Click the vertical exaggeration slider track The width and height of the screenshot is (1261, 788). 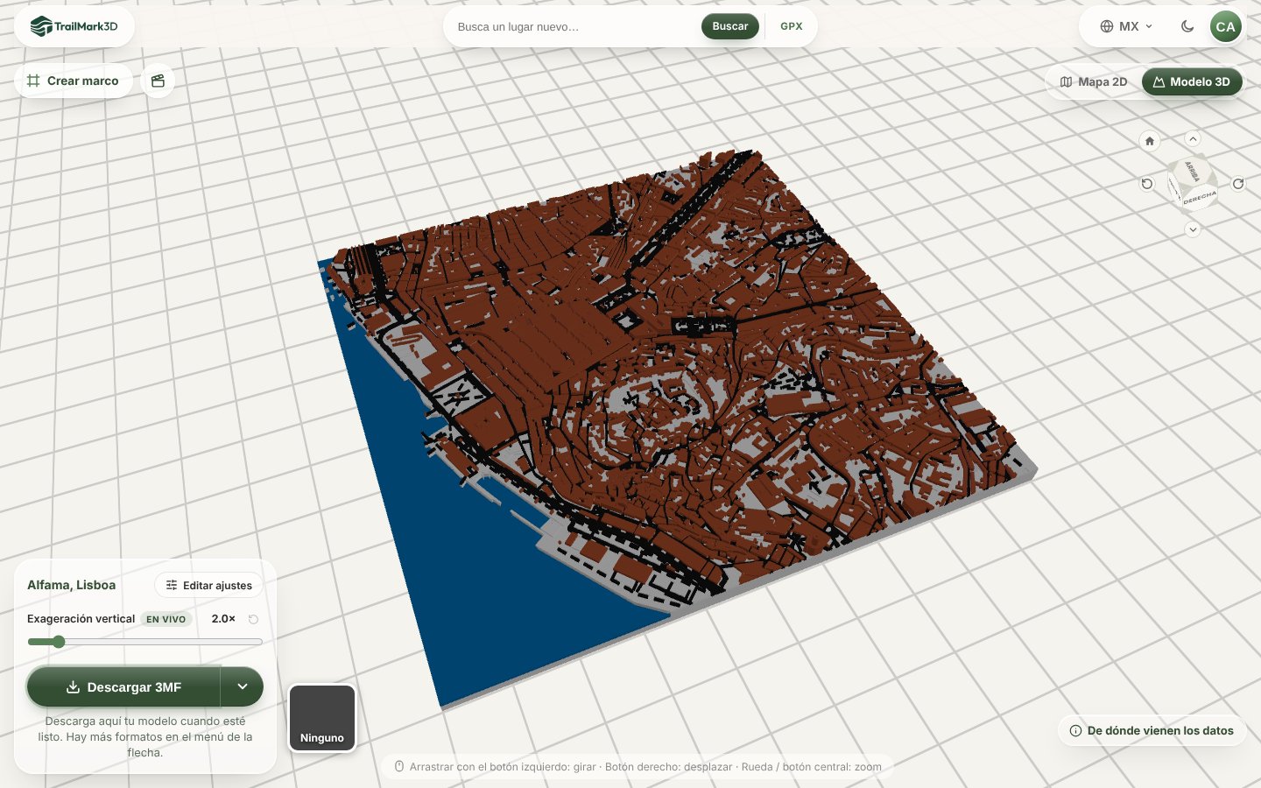pyautogui.click(x=144, y=642)
